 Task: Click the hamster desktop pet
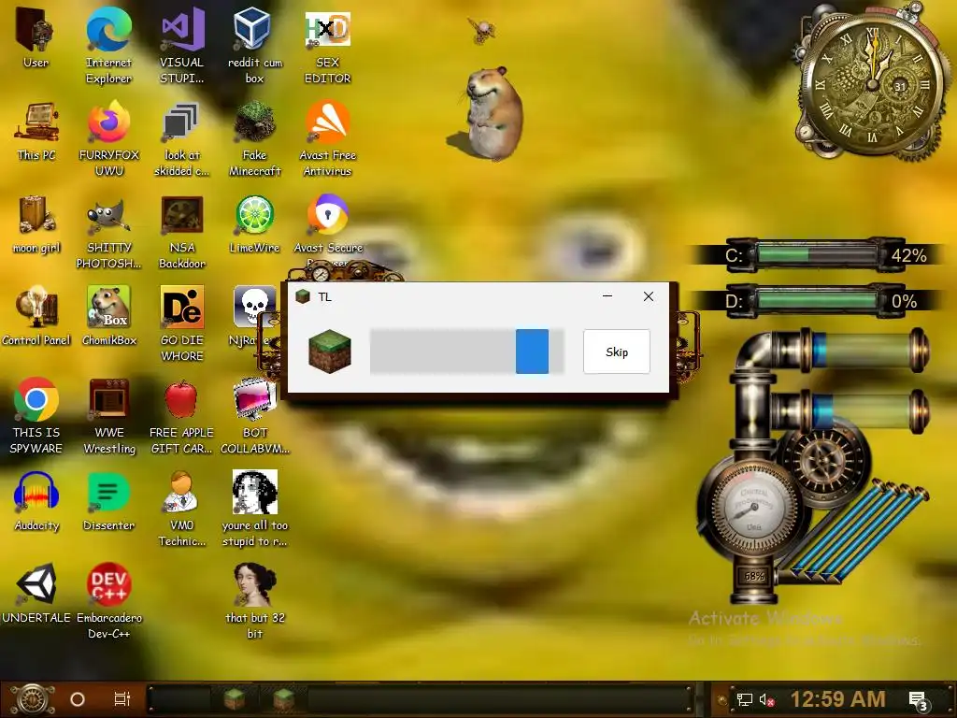(x=493, y=114)
